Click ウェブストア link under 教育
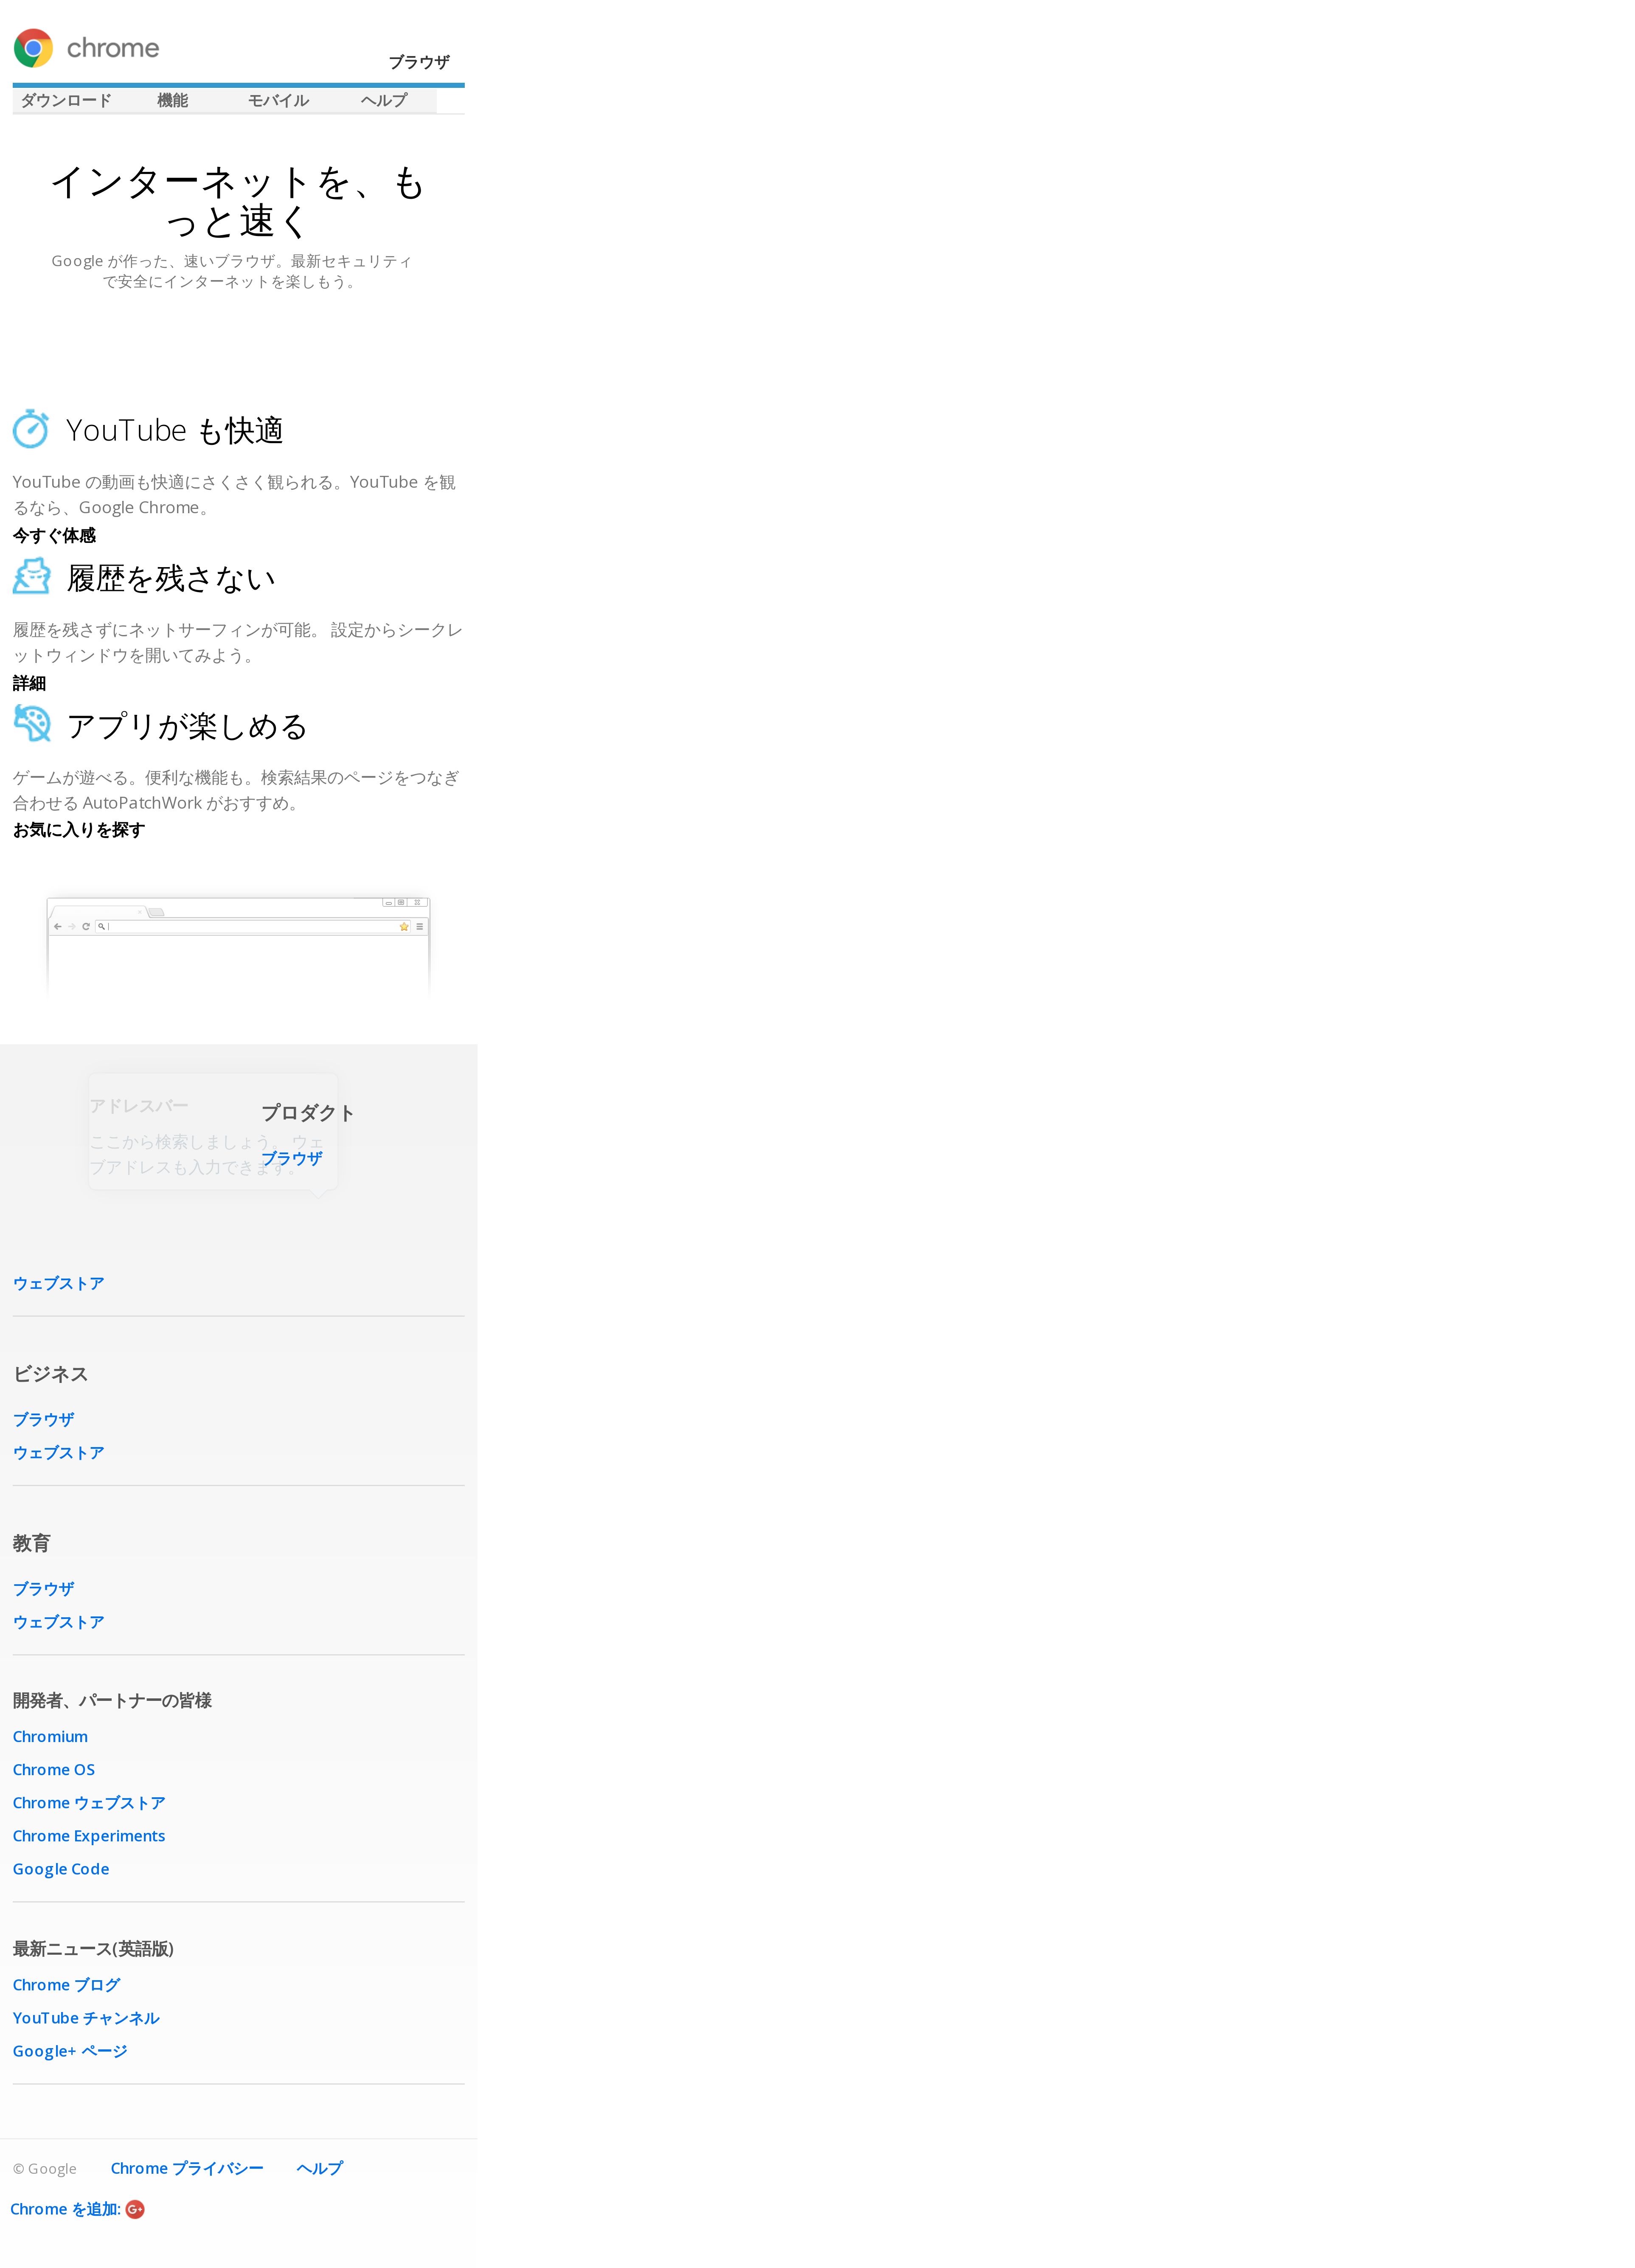Screen dimensions: 1635x2268 [59, 1622]
